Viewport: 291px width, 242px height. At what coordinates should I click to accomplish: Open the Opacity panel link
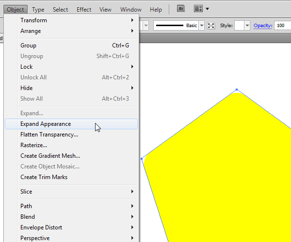(x=262, y=26)
